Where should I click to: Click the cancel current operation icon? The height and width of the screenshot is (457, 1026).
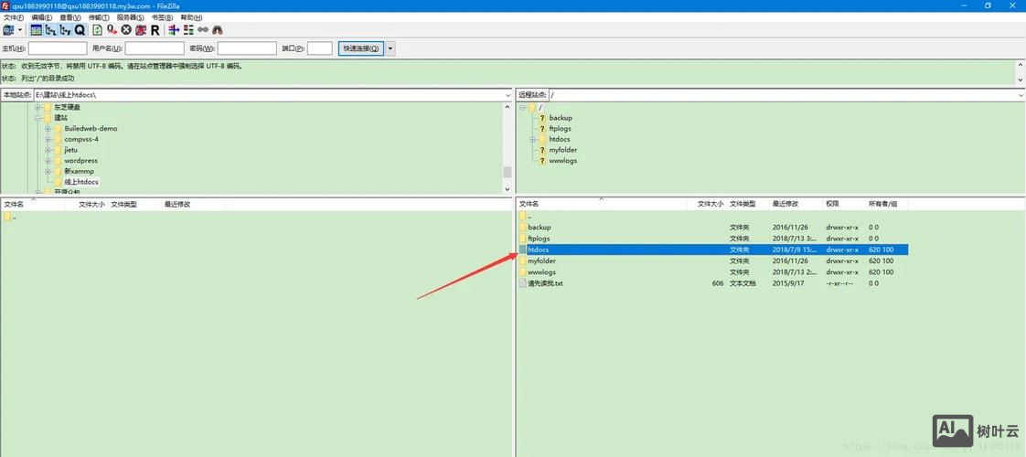pyautogui.click(x=126, y=30)
